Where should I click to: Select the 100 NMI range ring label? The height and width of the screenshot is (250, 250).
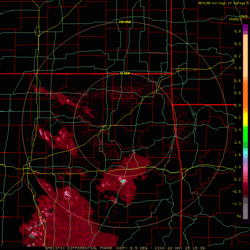pos(125,22)
